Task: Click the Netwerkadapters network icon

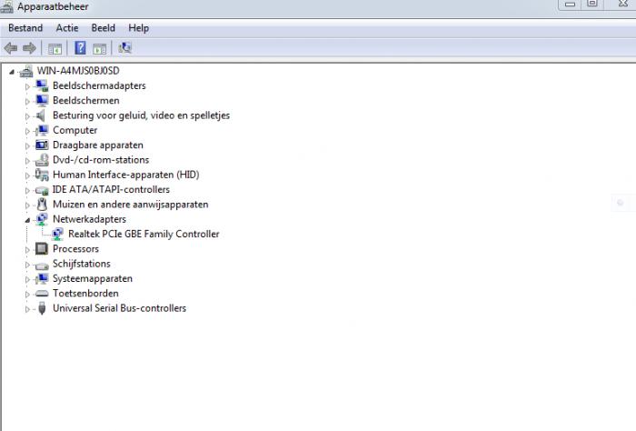Action: coord(42,219)
